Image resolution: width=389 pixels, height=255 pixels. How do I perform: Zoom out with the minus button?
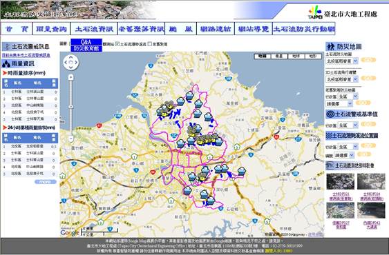pyautogui.click(x=71, y=139)
